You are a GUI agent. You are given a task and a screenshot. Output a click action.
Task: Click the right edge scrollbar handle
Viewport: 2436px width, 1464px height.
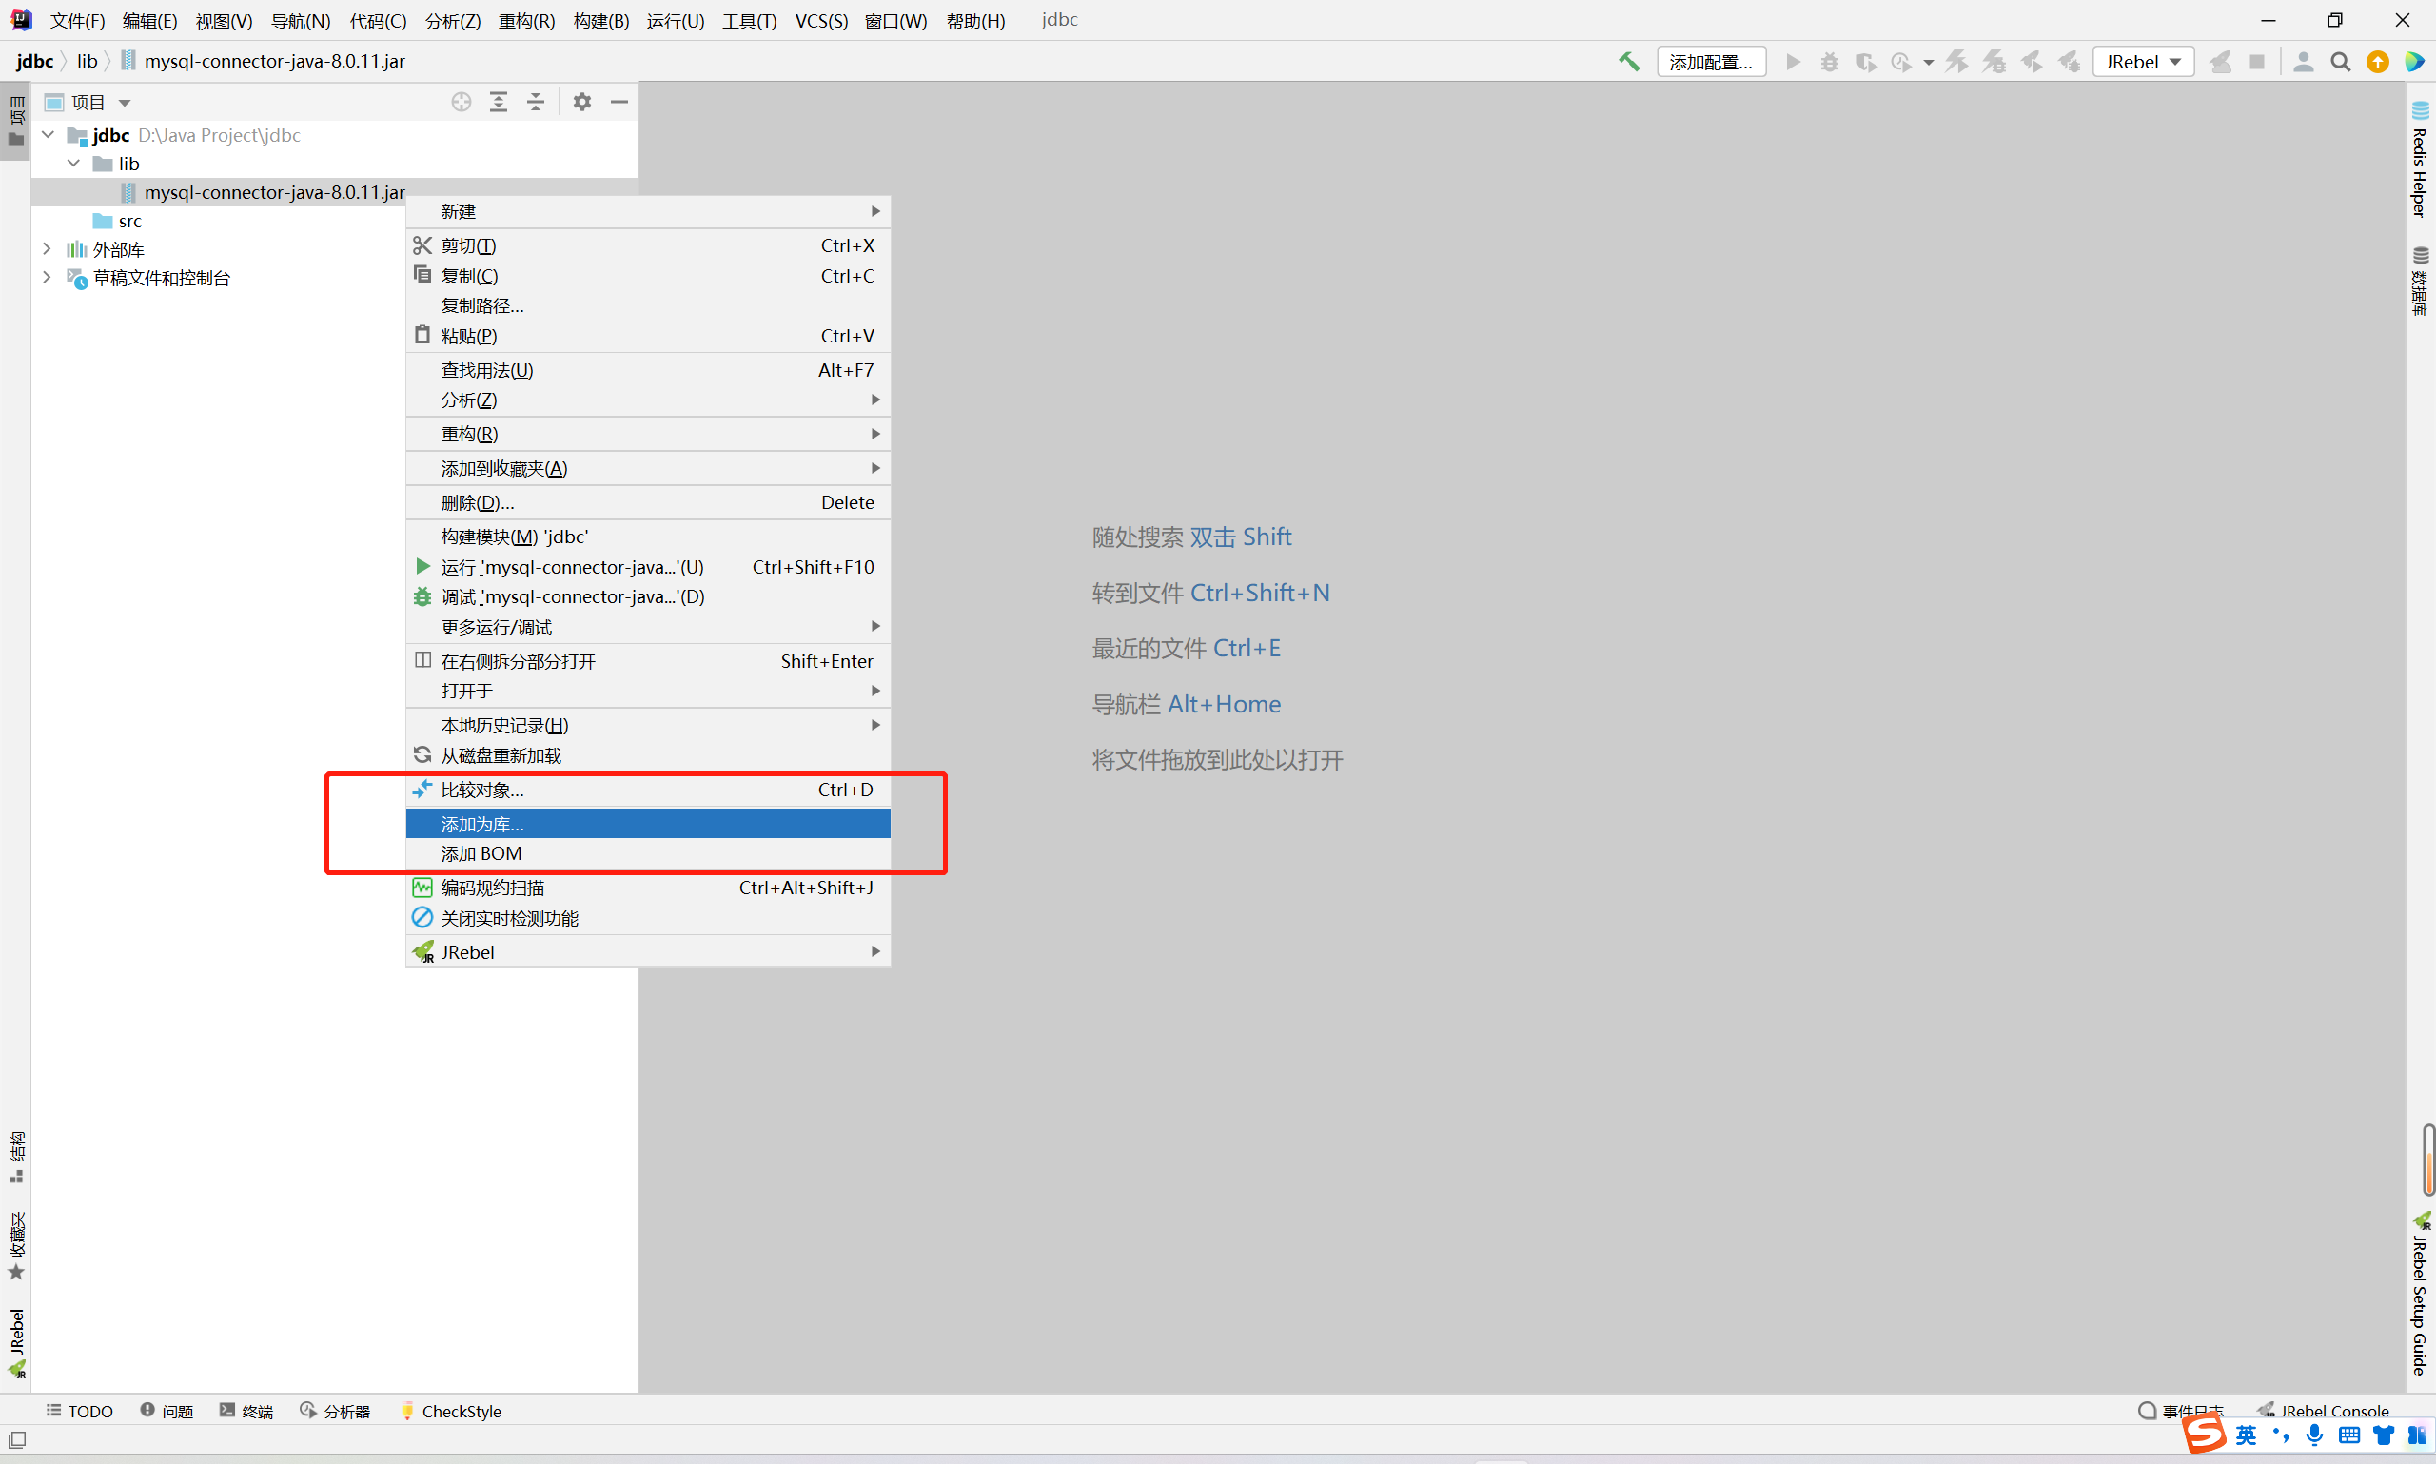click(x=2428, y=1160)
